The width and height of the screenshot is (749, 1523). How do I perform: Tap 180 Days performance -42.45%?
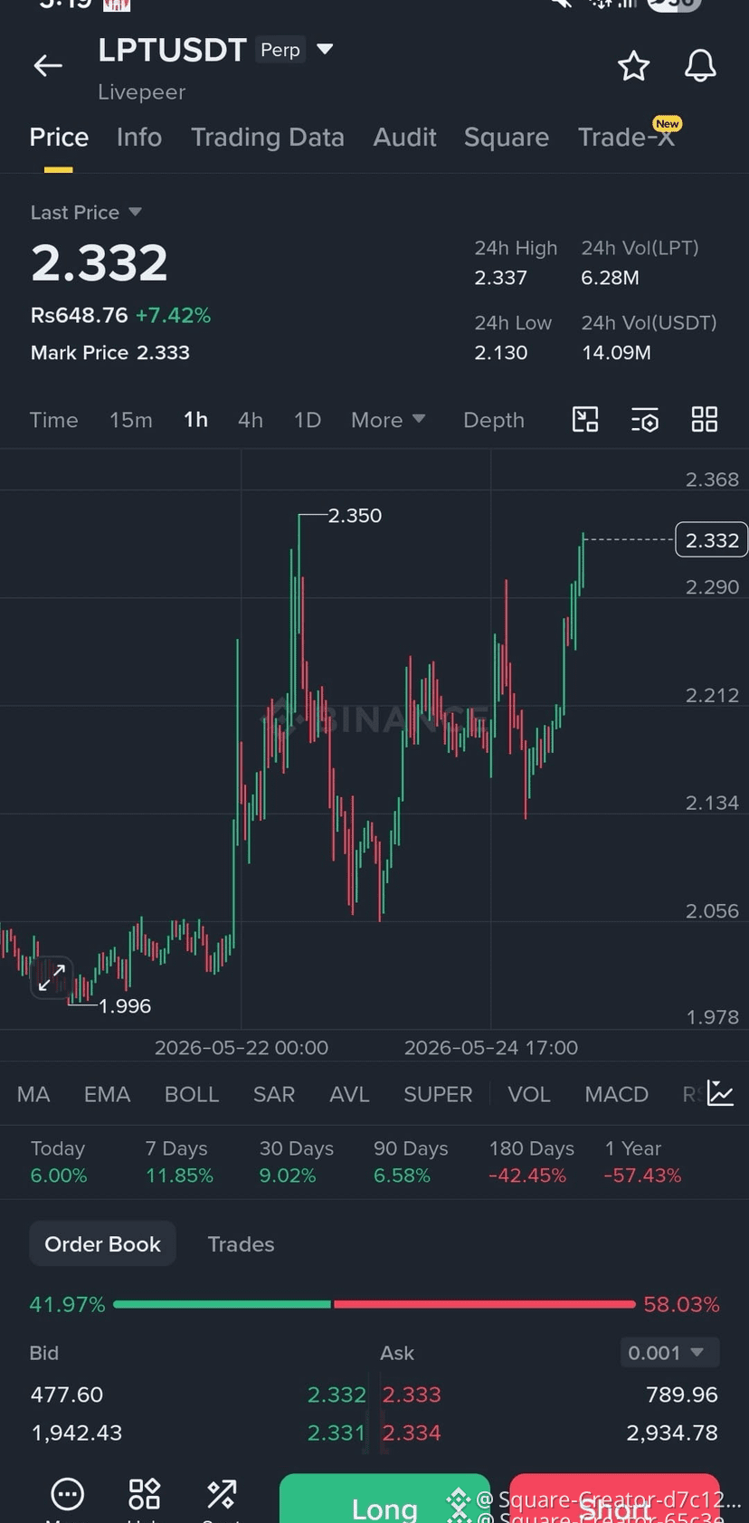[x=527, y=1176]
